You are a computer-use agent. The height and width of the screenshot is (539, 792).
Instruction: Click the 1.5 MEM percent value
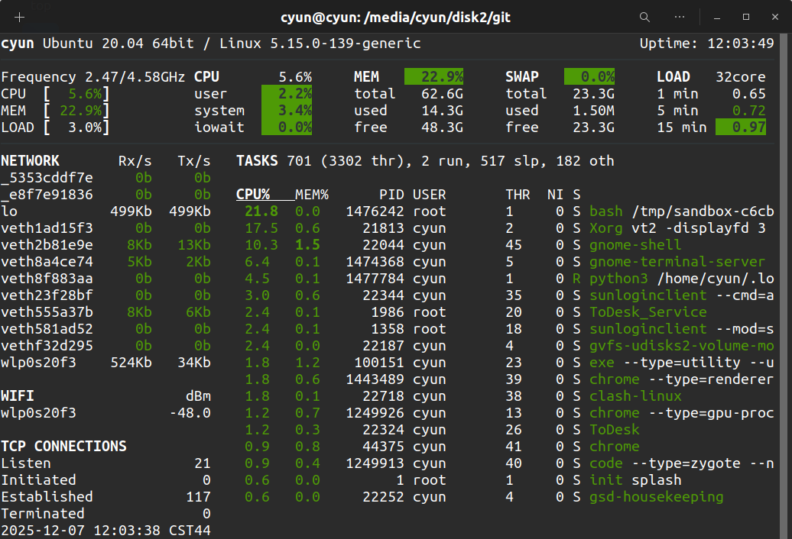[x=307, y=245]
